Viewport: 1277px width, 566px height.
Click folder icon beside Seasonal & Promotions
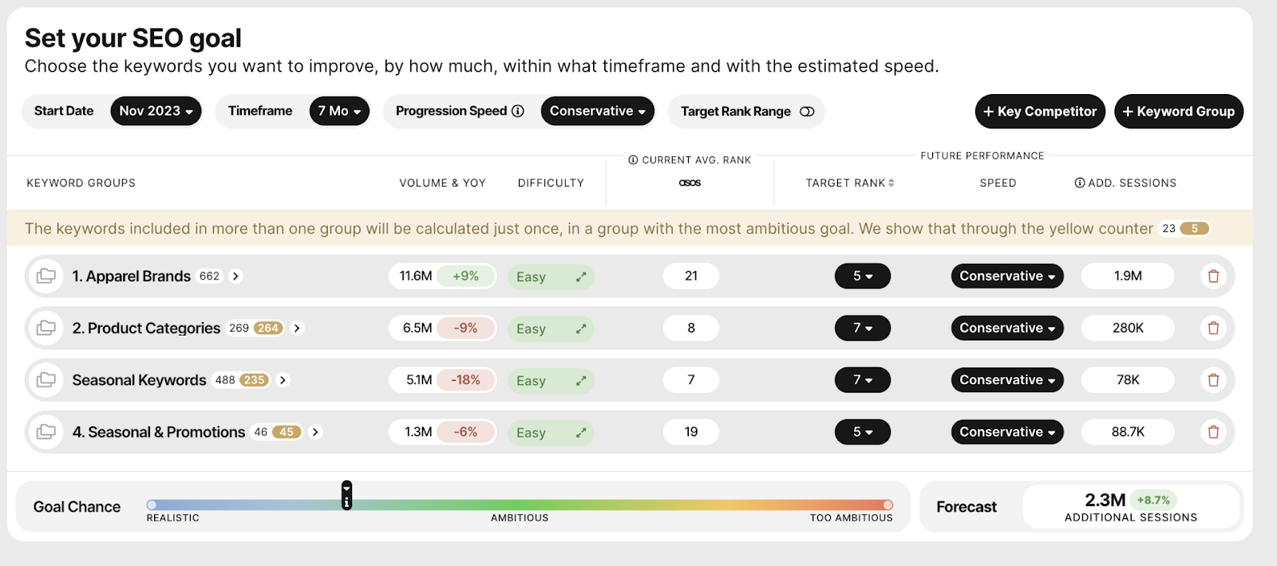(x=46, y=432)
